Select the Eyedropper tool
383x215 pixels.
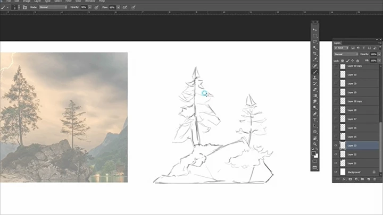pos(315,59)
